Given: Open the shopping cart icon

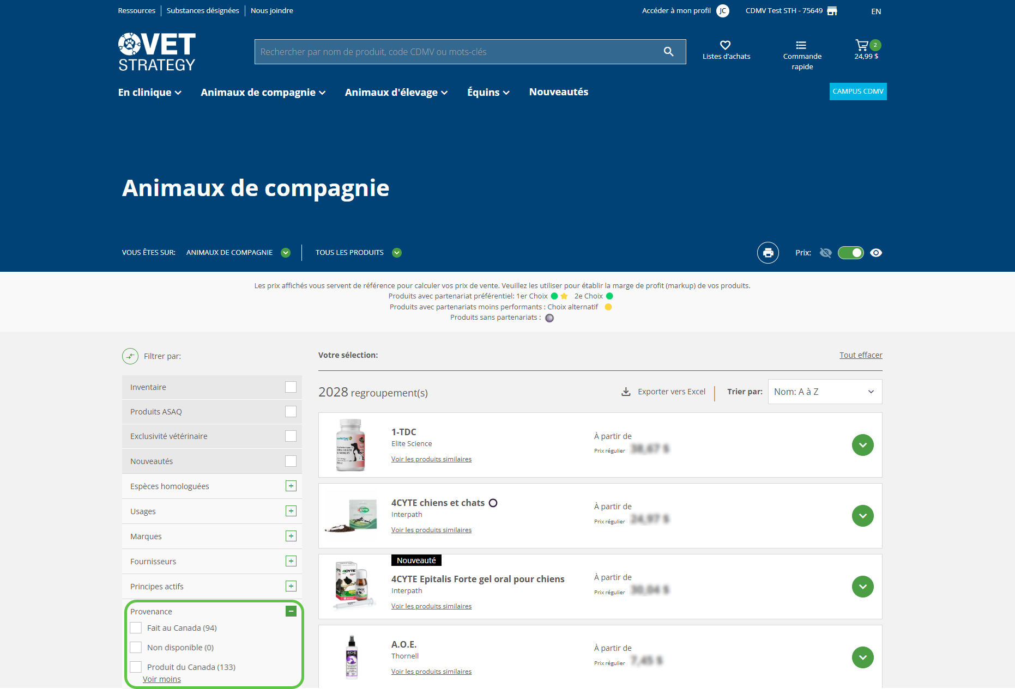Looking at the screenshot, I should [862, 45].
